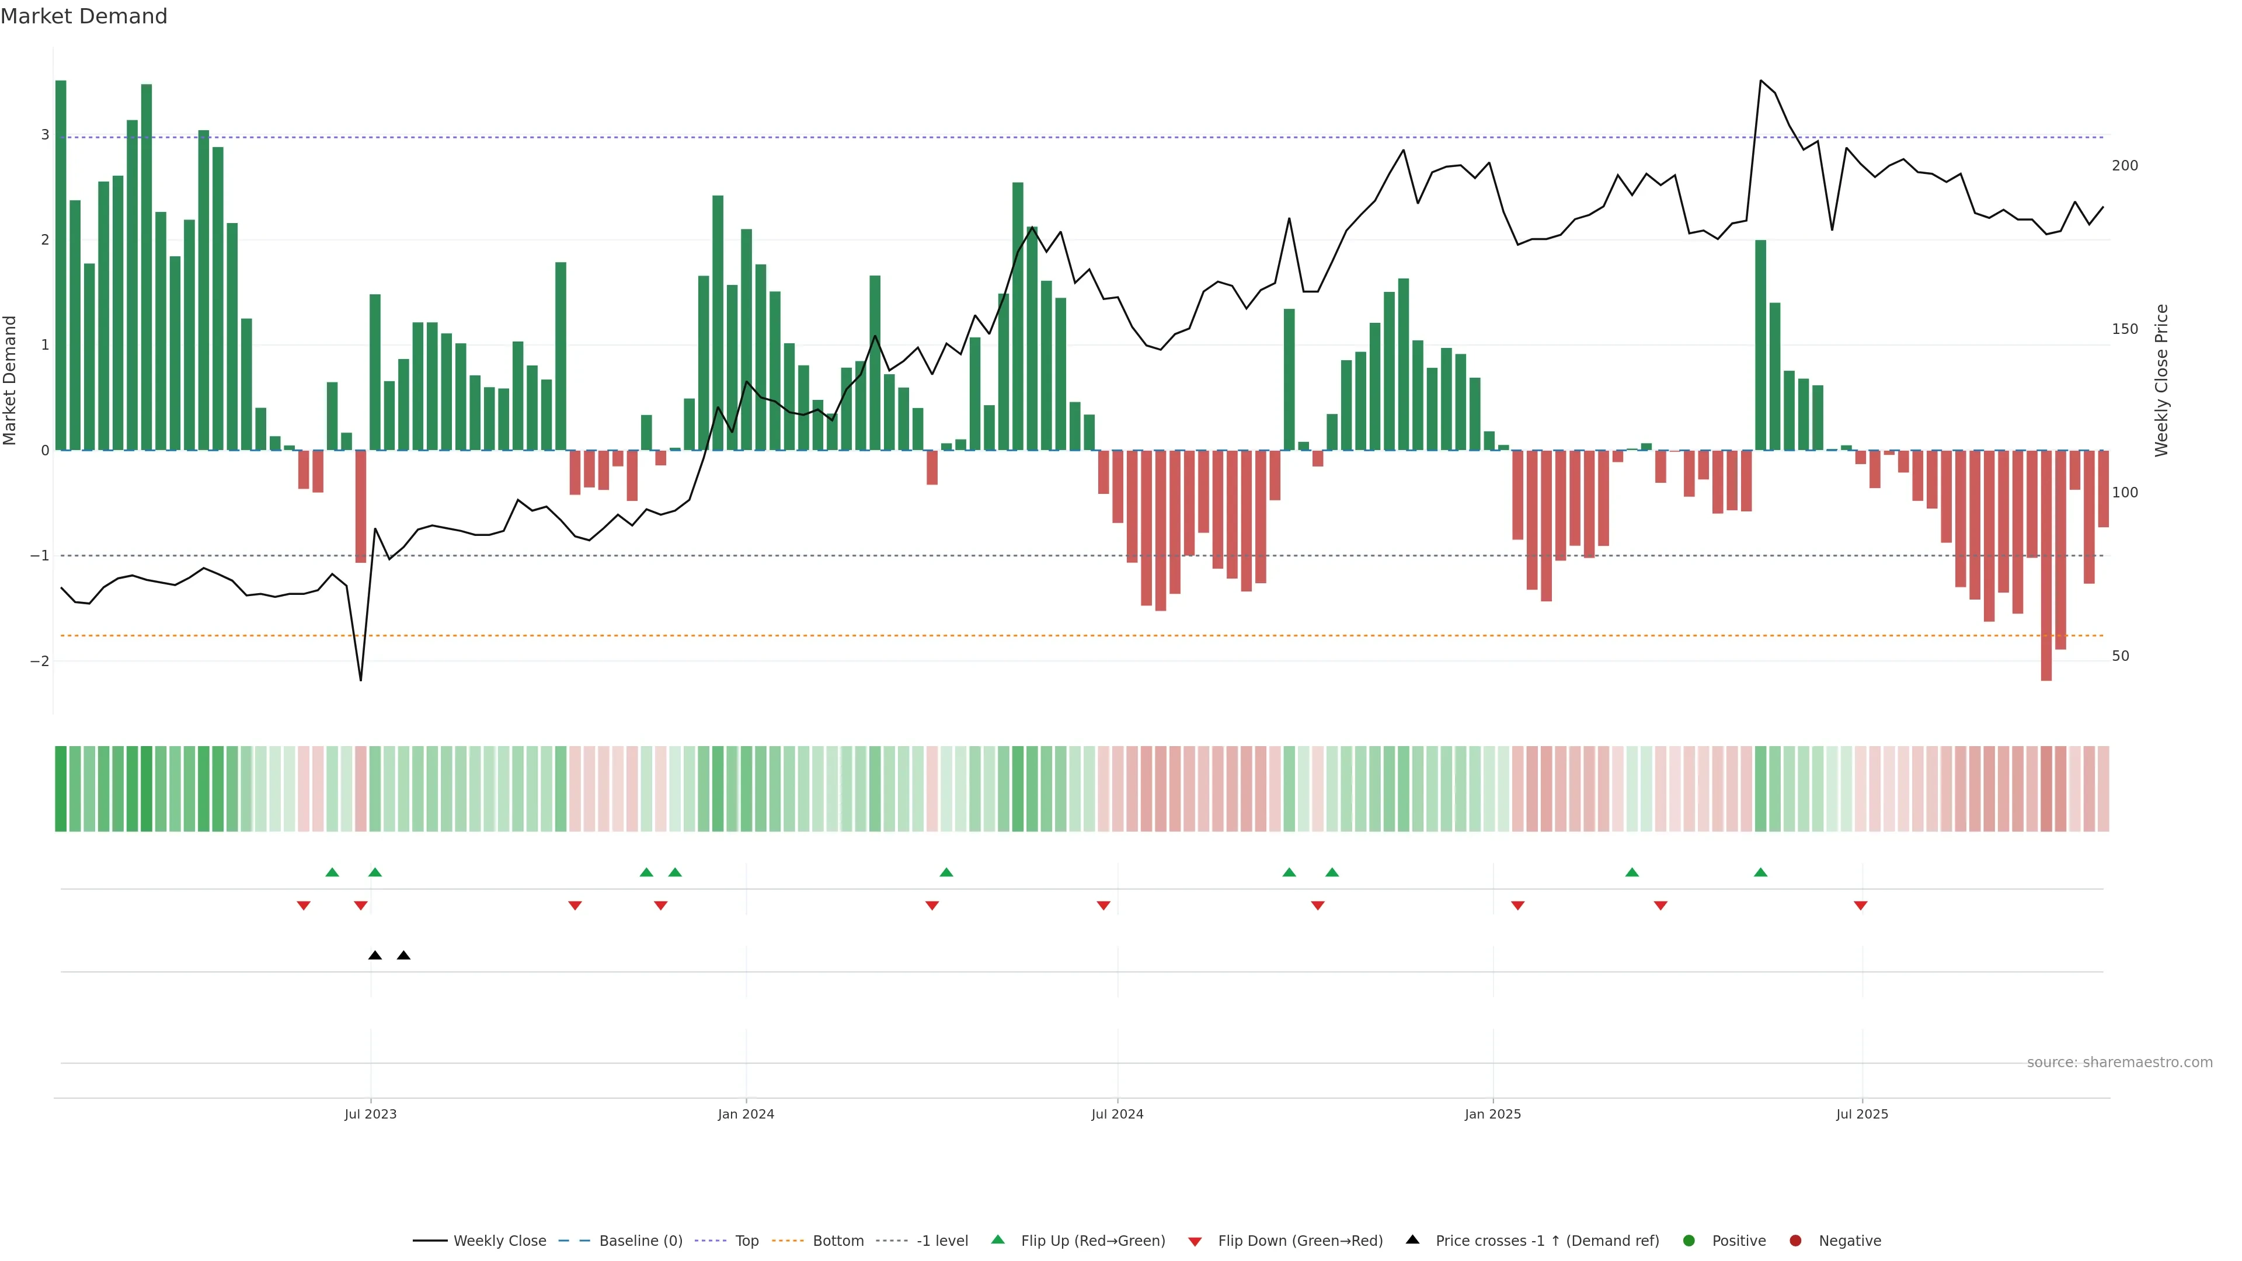Click the Weekly Close Price axis title
This screenshot has width=2242, height=1261.
[x=2161, y=380]
